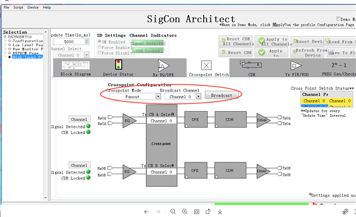Image resolution: width=356 pixels, height=217 pixels.
Task: Open the Script menu
Action: [18, 7]
